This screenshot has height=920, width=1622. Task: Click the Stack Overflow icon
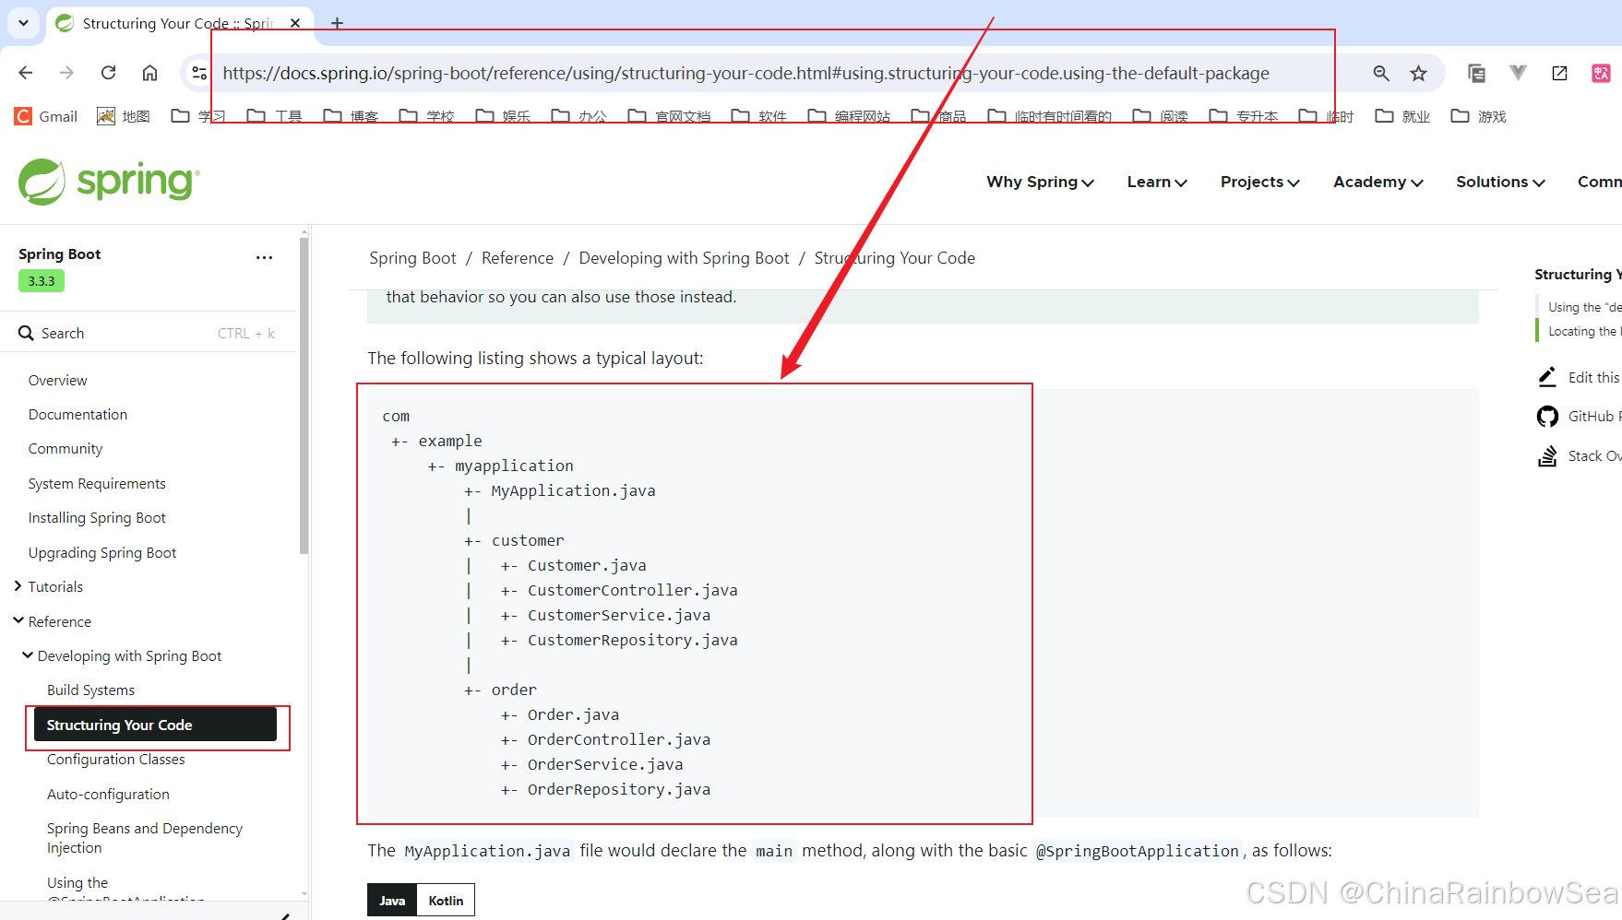click(1548, 455)
